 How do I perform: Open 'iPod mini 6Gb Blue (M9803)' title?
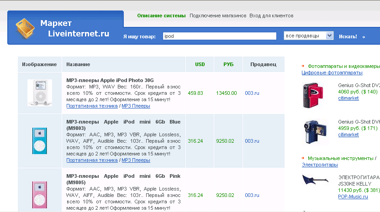coord(123,125)
